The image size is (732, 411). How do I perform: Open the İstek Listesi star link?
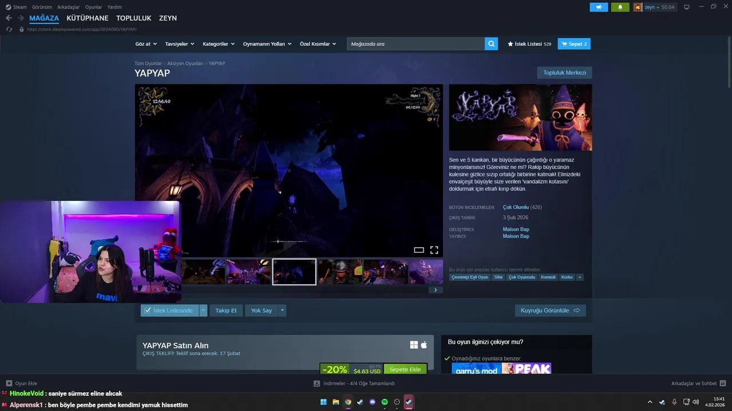tap(529, 44)
